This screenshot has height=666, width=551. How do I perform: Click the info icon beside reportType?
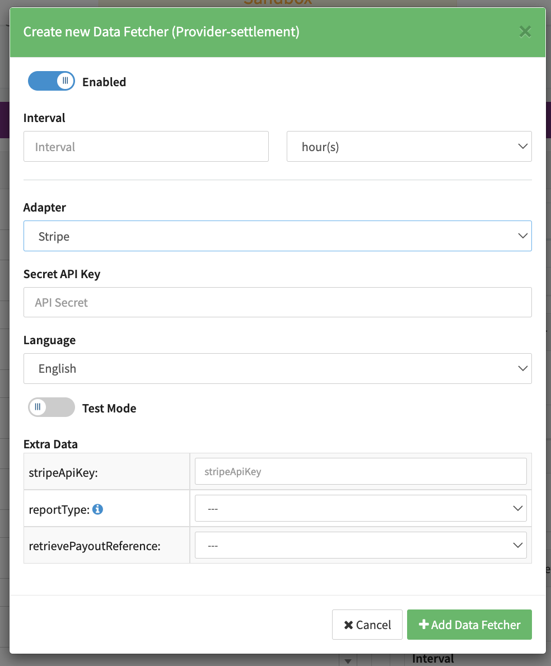tap(97, 509)
